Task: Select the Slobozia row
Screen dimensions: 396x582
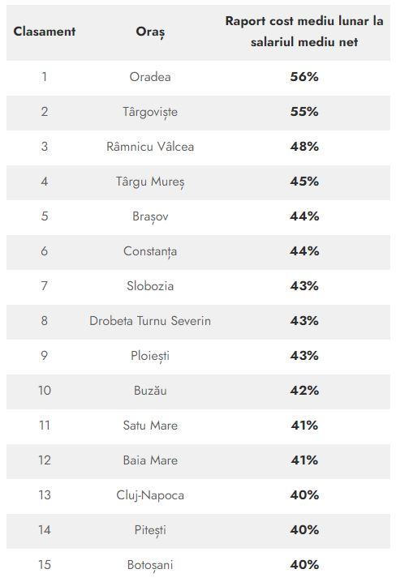Action: coord(198,286)
